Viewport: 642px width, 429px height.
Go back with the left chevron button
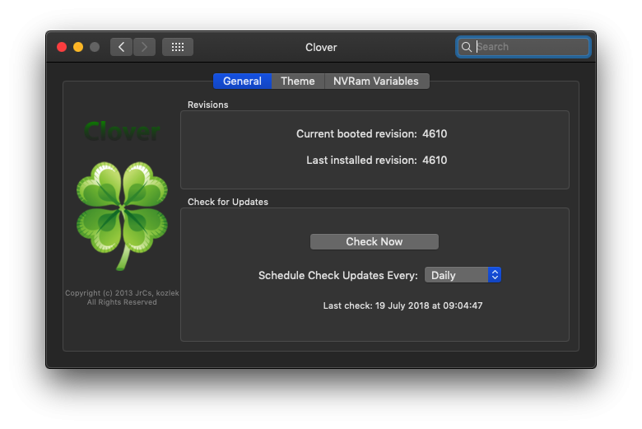click(121, 47)
